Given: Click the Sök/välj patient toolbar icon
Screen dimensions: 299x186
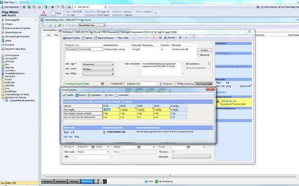Looking at the screenshot, I should coord(11,7).
